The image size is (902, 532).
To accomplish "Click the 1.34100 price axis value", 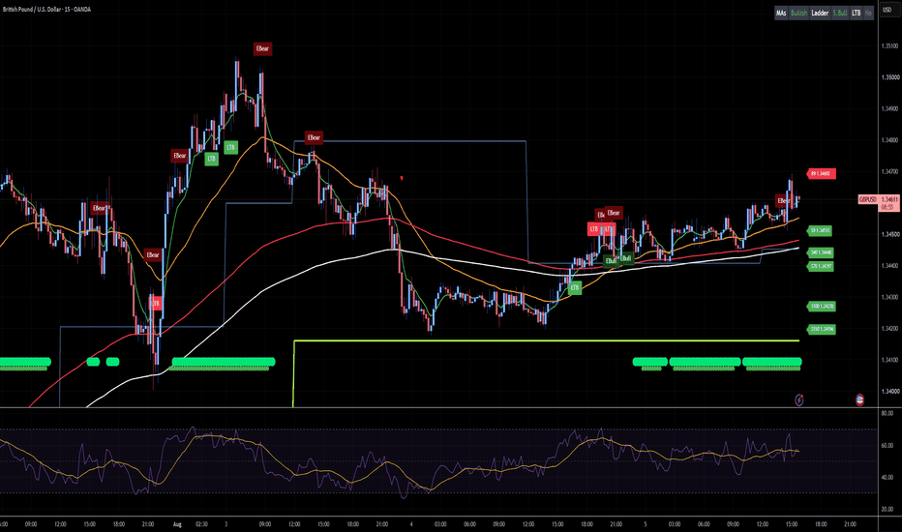I will click(890, 360).
